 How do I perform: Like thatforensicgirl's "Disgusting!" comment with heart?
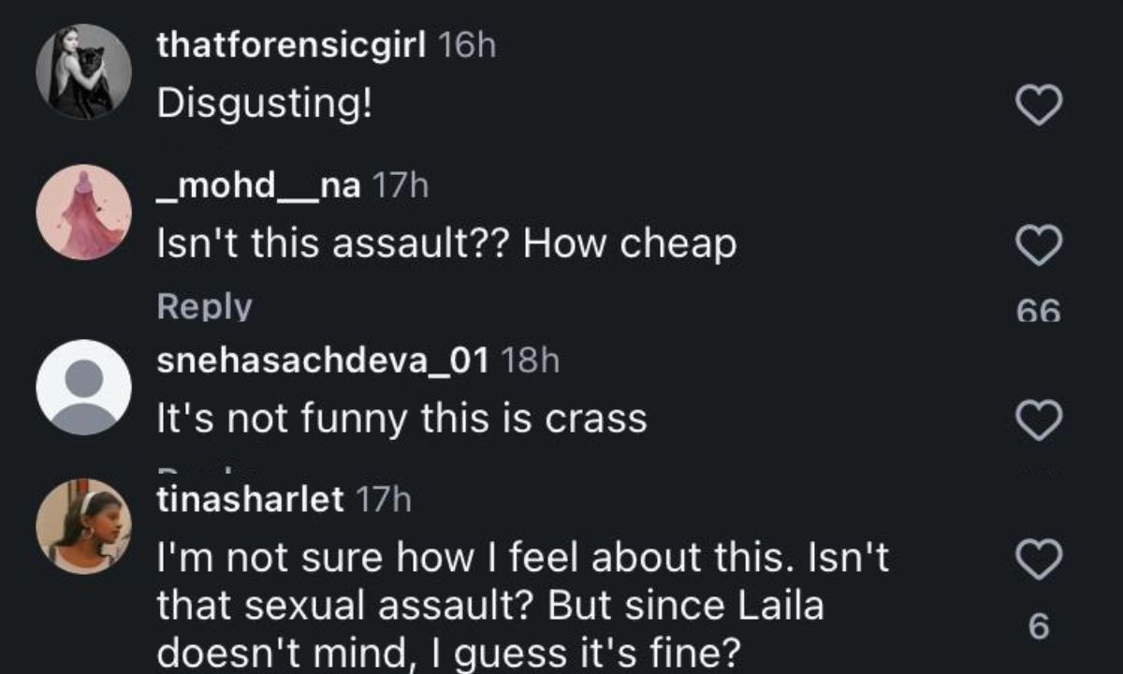(1039, 105)
